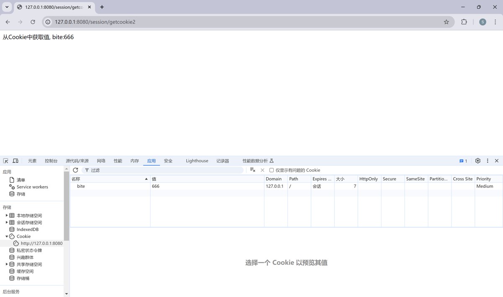The image size is (503, 297).
Task: Switch to the Lighthouse tab
Action: coord(197,161)
